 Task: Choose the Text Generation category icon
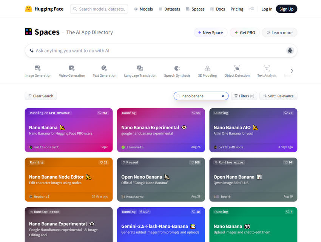[x=105, y=68]
